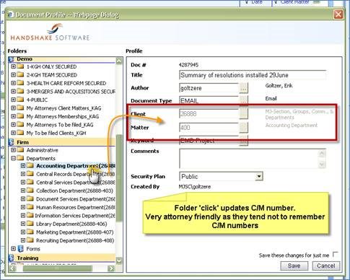Click the Training section icon
The height and width of the screenshot is (280, 350).
pos(11,258)
